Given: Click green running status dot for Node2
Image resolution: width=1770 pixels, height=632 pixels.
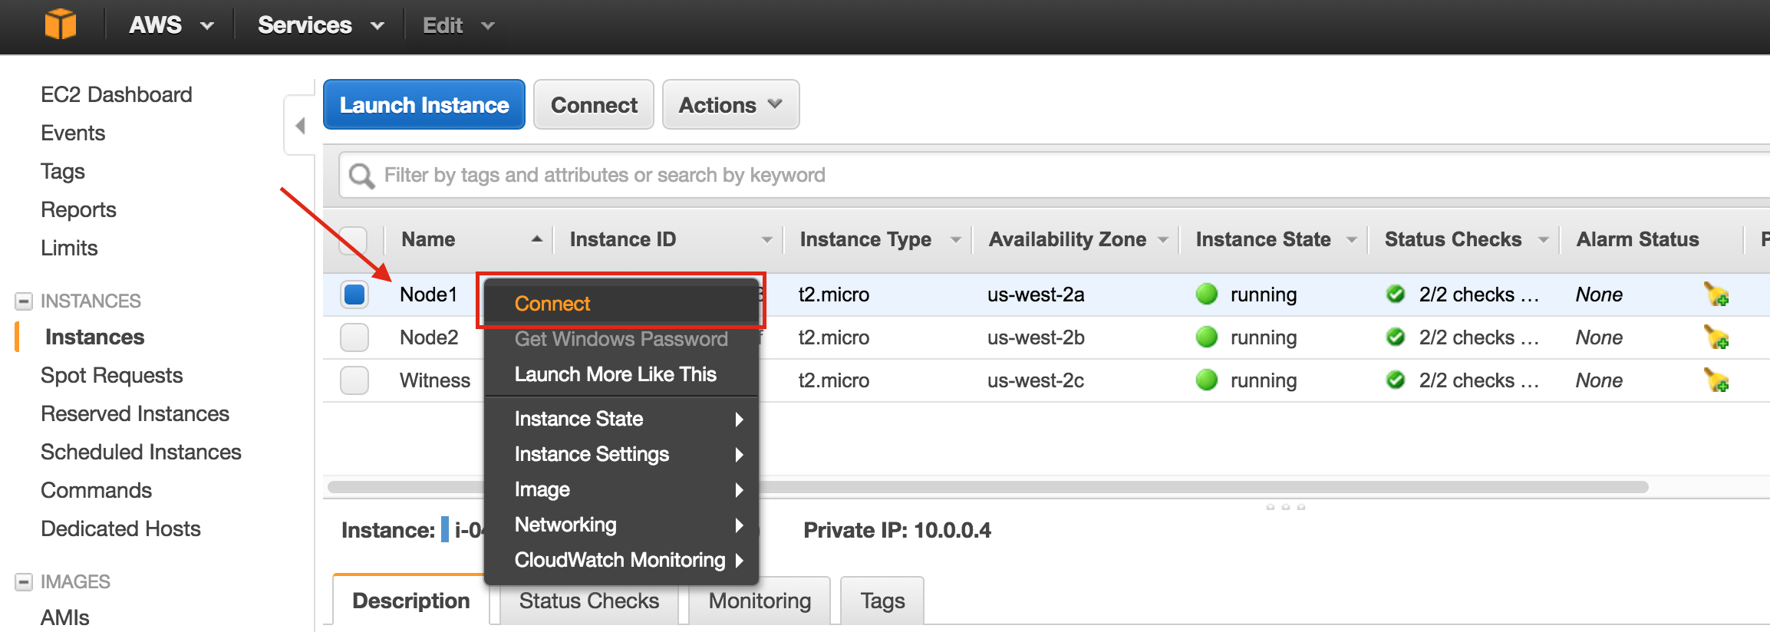Looking at the screenshot, I should (x=1207, y=337).
